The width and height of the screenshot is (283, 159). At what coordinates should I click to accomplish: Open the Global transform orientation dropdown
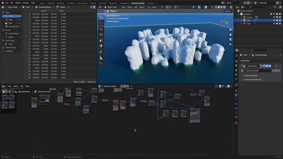pyautogui.click(x=153, y=7)
